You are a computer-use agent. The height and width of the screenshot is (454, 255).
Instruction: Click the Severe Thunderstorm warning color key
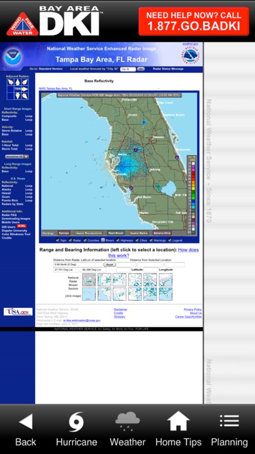click(88, 233)
